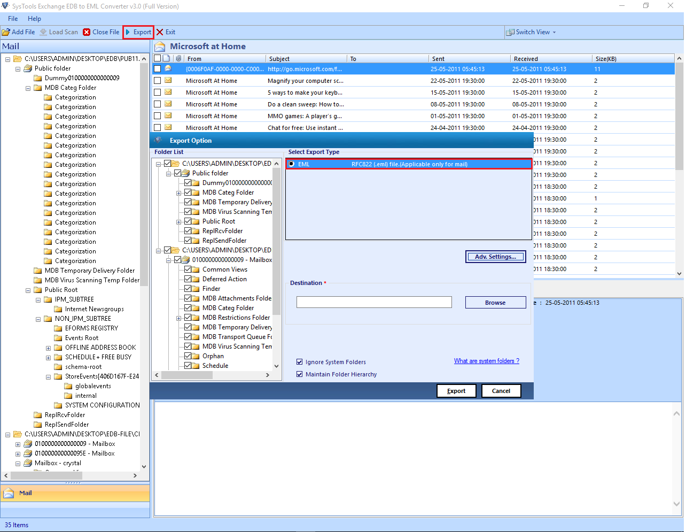Expand 010000000000095E - Mailbox node
686x532 pixels.
tap(18, 454)
